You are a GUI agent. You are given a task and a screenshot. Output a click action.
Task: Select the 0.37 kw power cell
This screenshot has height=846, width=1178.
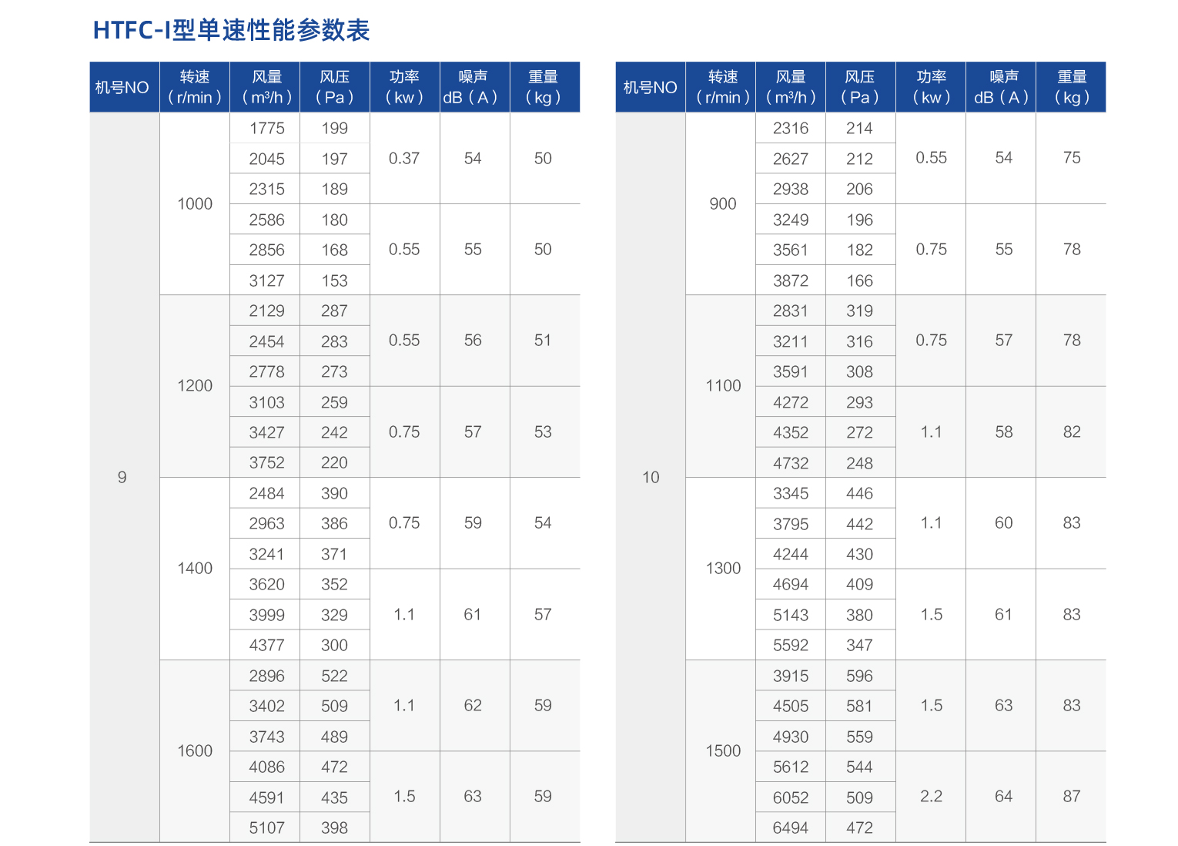[404, 158]
